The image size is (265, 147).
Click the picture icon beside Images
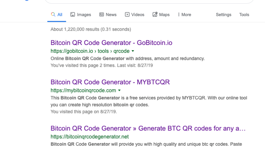(x=73, y=15)
